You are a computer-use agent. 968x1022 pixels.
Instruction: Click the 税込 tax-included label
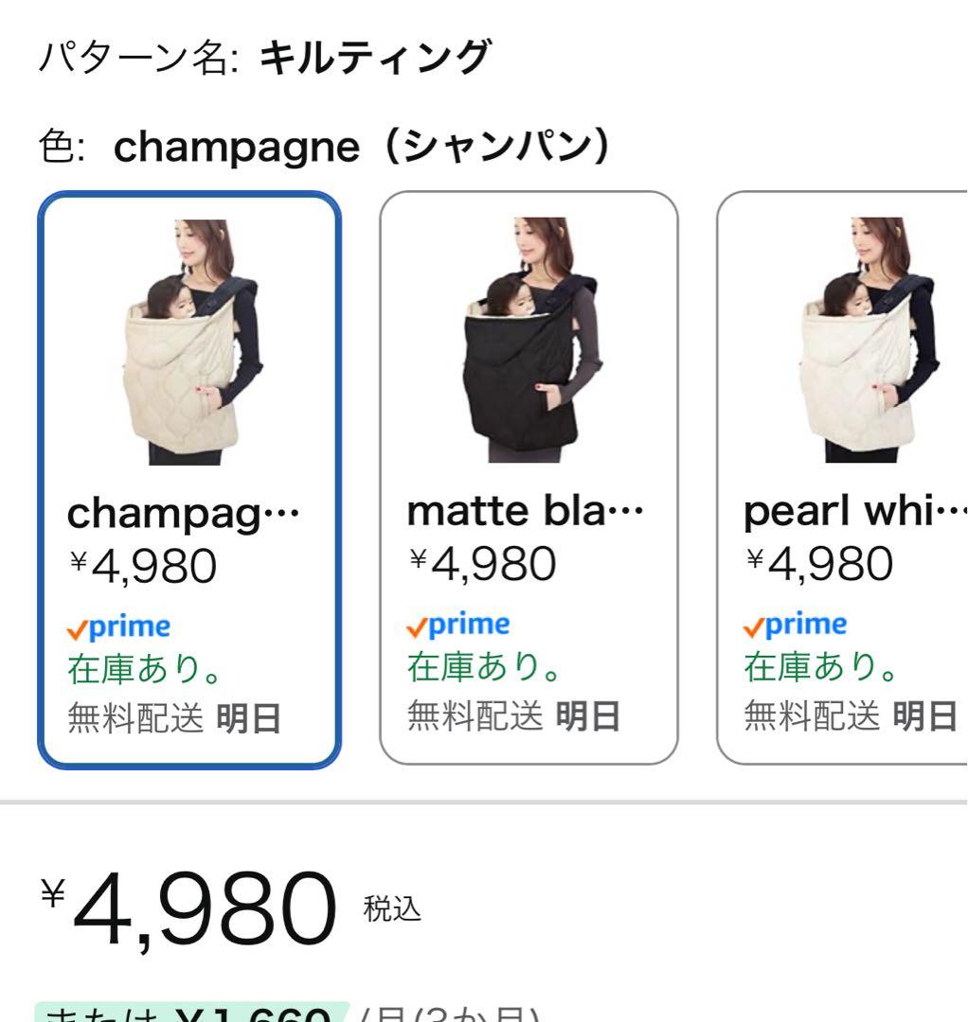392,908
